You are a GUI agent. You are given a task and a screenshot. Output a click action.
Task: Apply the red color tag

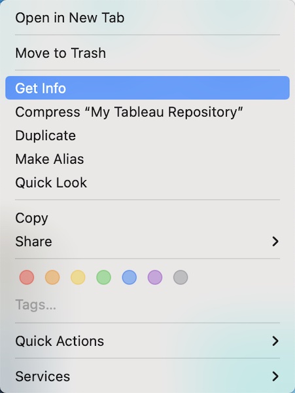[x=27, y=277]
